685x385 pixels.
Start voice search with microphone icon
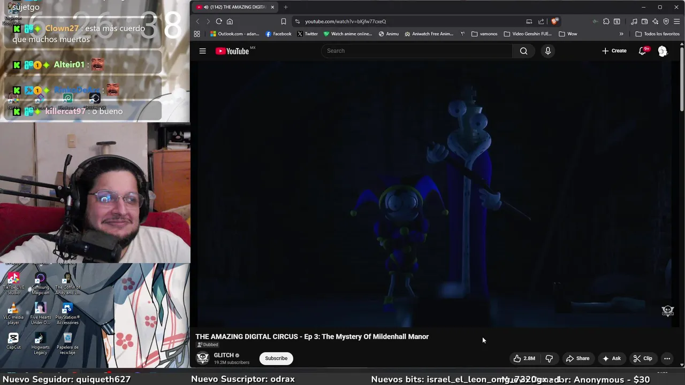click(x=547, y=51)
